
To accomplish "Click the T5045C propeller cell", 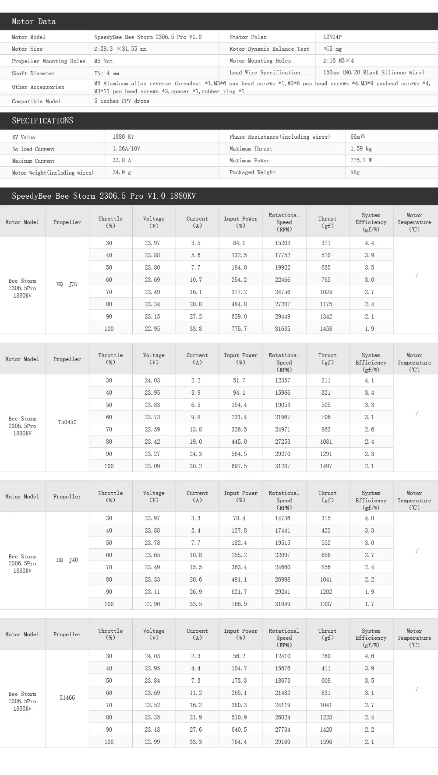I will (x=67, y=422).
